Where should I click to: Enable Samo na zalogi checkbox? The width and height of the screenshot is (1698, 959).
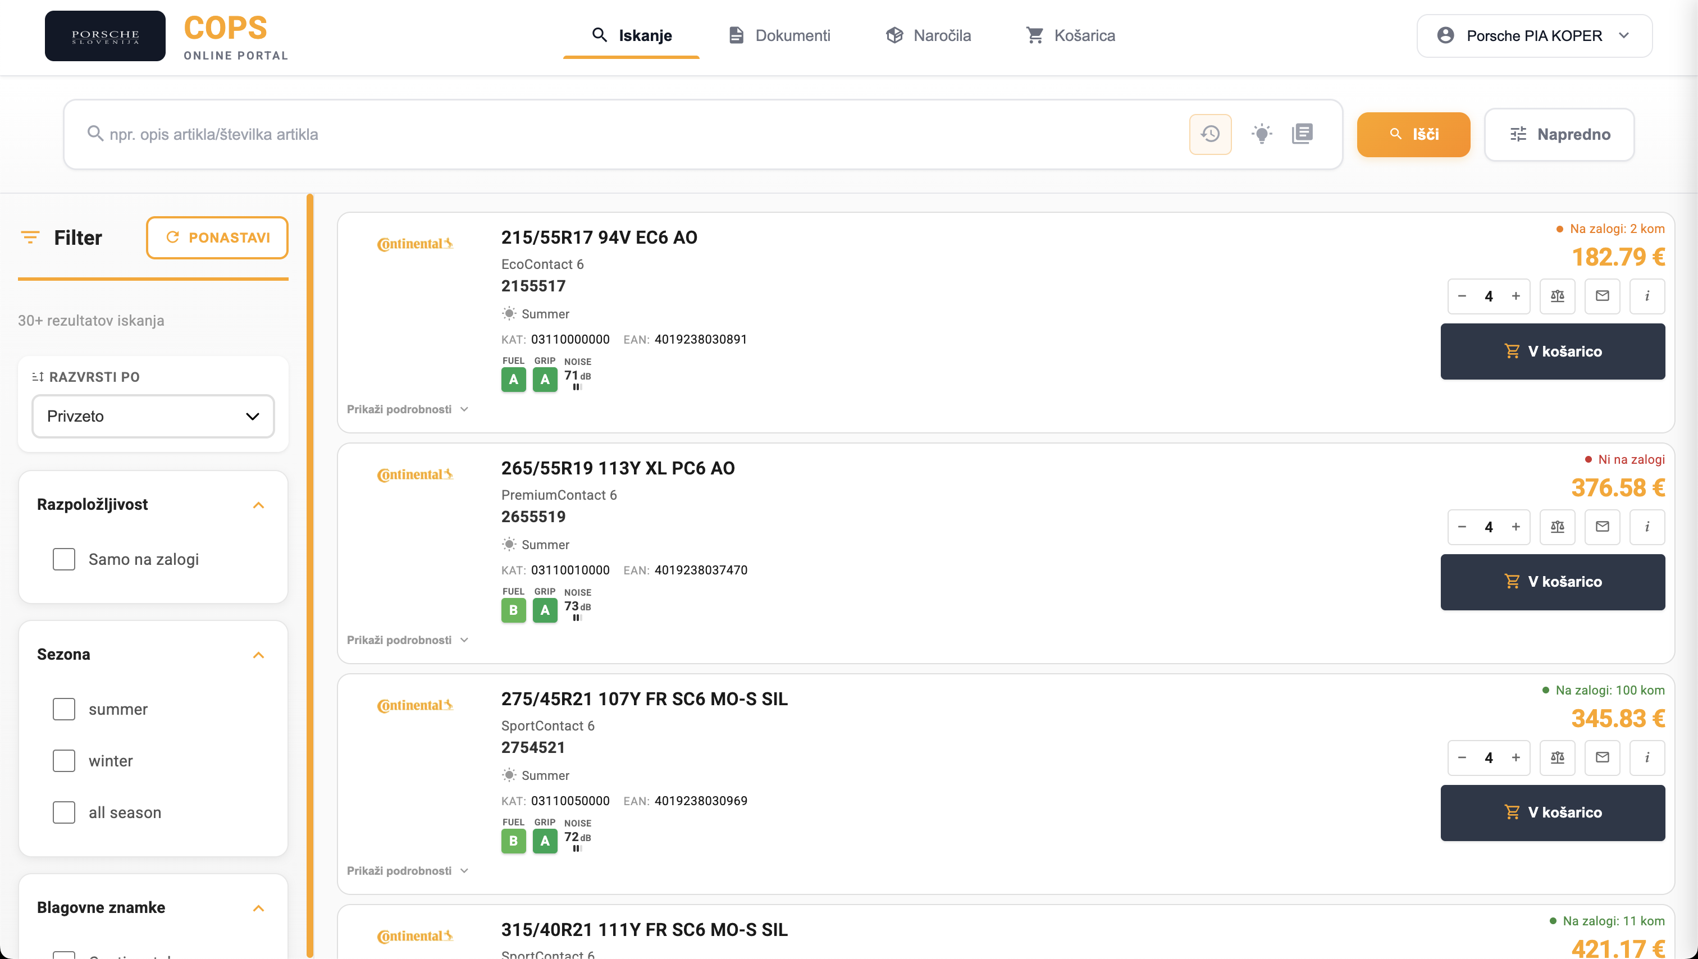(x=64, y=559)
